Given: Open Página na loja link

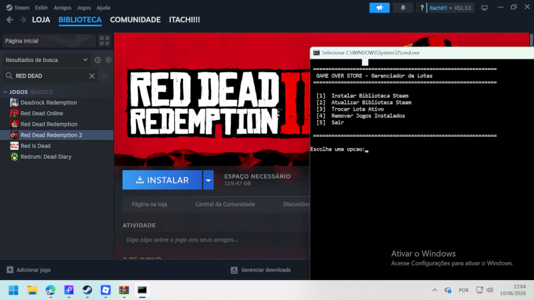Looking at the screenshot, I should [149, 204].
